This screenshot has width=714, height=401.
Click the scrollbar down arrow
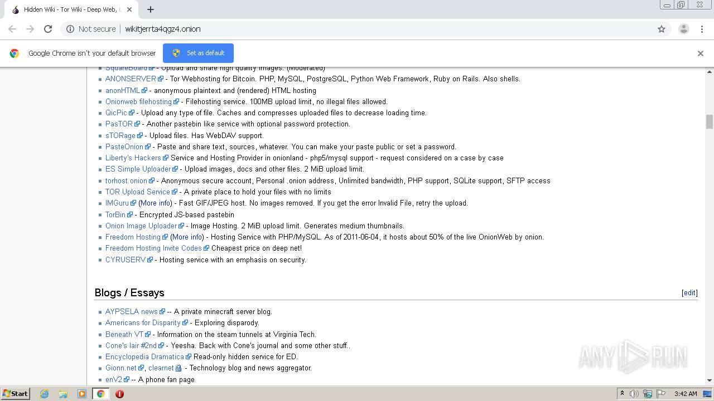point(710,380)
